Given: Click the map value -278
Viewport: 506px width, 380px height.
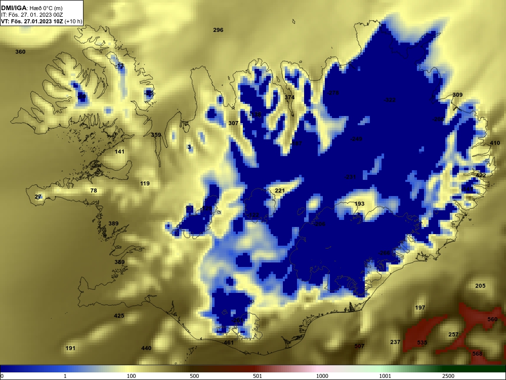Looking at the screenshot, I should [x=333, y=93].
